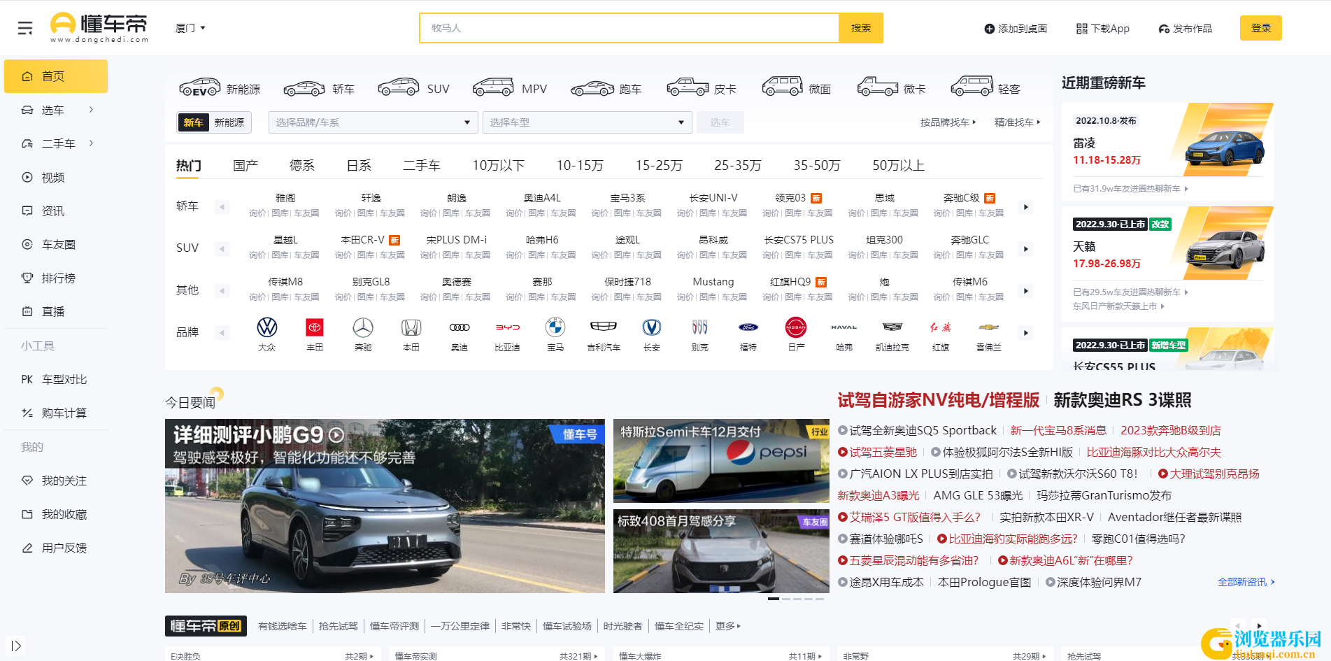Viewport: 1331px width, 661px height.
Task: Switch to the 50万以上 price tab
Action: point(899,166)
